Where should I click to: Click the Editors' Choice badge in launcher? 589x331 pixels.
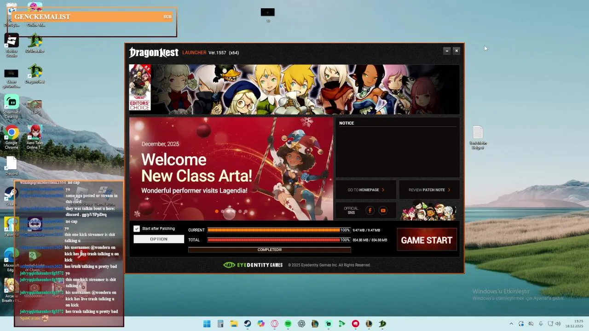click(x=140, y=88)
